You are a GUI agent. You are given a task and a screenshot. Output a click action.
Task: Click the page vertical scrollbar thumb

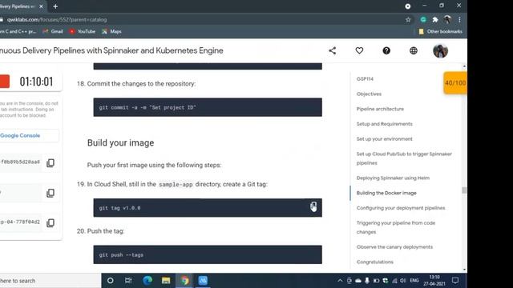pyautogui.click(x=464, y=190)
